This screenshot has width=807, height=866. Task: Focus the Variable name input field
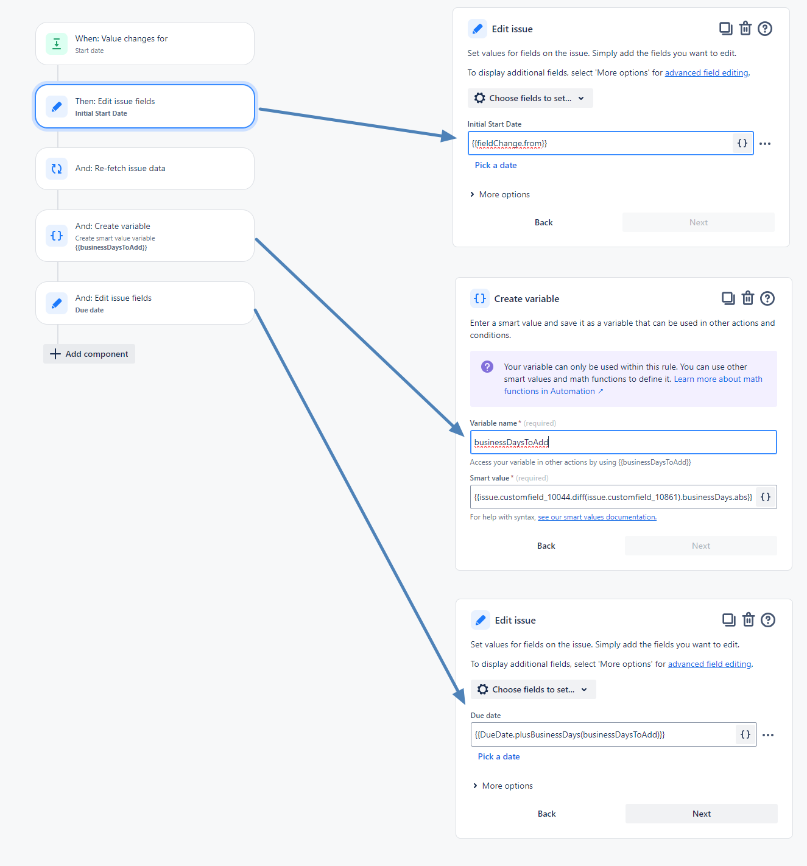tap(623, 442)
